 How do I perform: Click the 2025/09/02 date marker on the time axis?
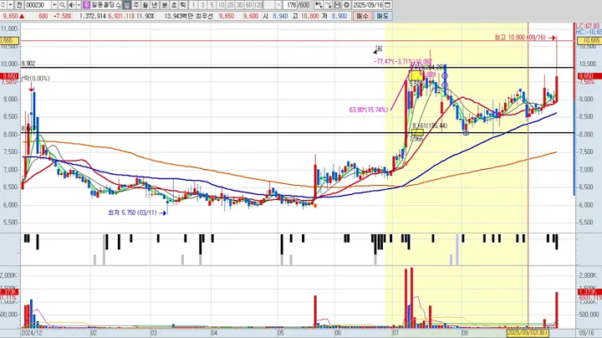pyautogui.click(x=528, y=332)
